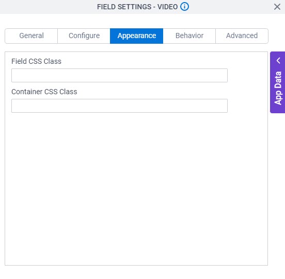The width and height of the screenshot is (285, 279).
Task: Click into the Container CSS Class input
Action: pos(119,106)
